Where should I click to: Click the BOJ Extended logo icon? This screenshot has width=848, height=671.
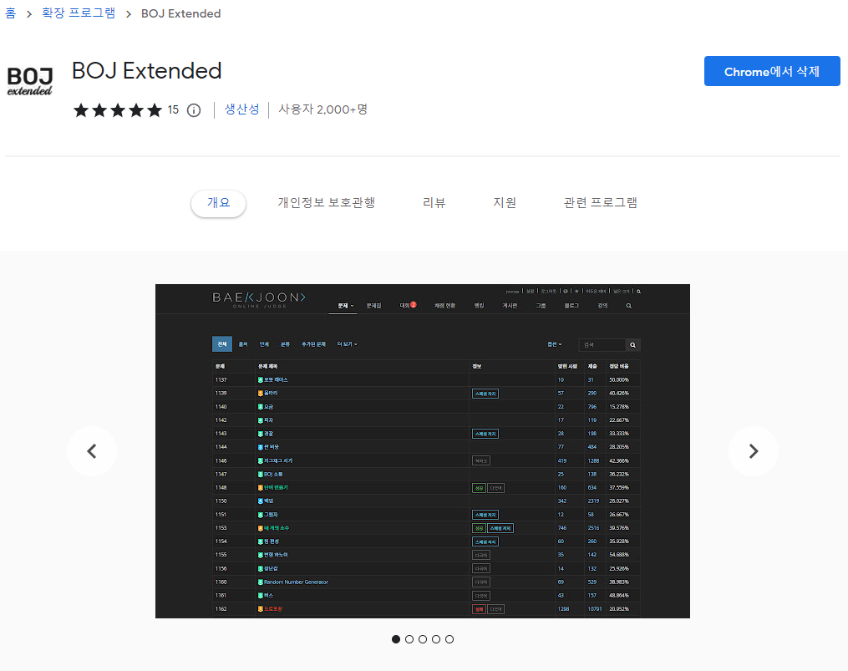click(x=30, y=80)
